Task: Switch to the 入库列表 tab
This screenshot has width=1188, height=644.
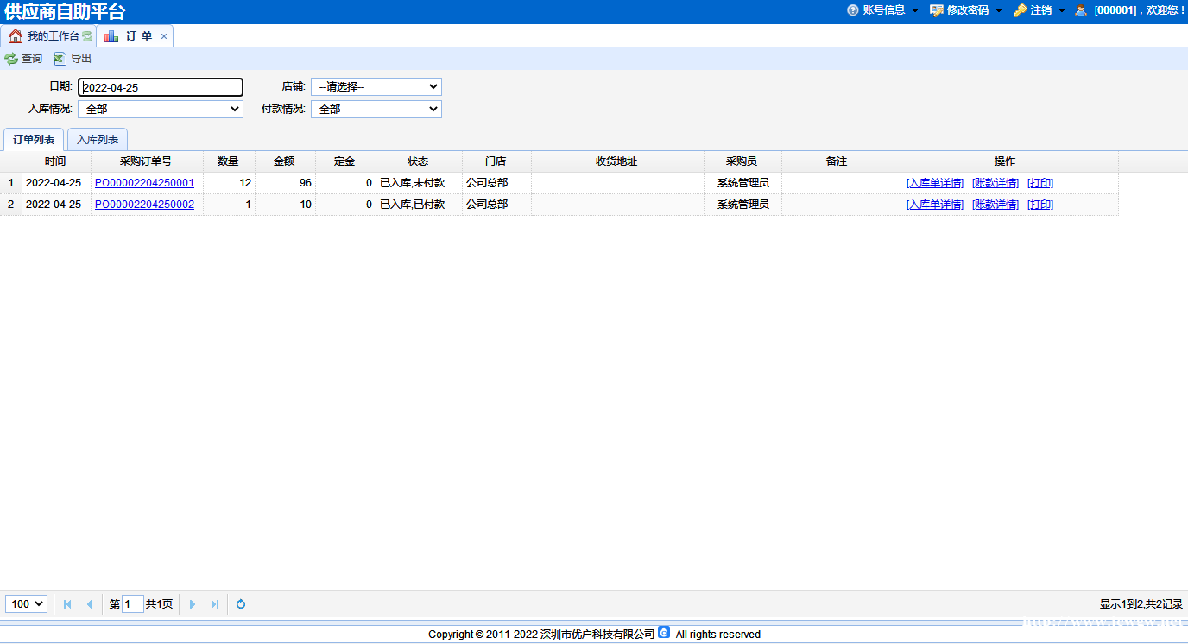Action: 98,140
